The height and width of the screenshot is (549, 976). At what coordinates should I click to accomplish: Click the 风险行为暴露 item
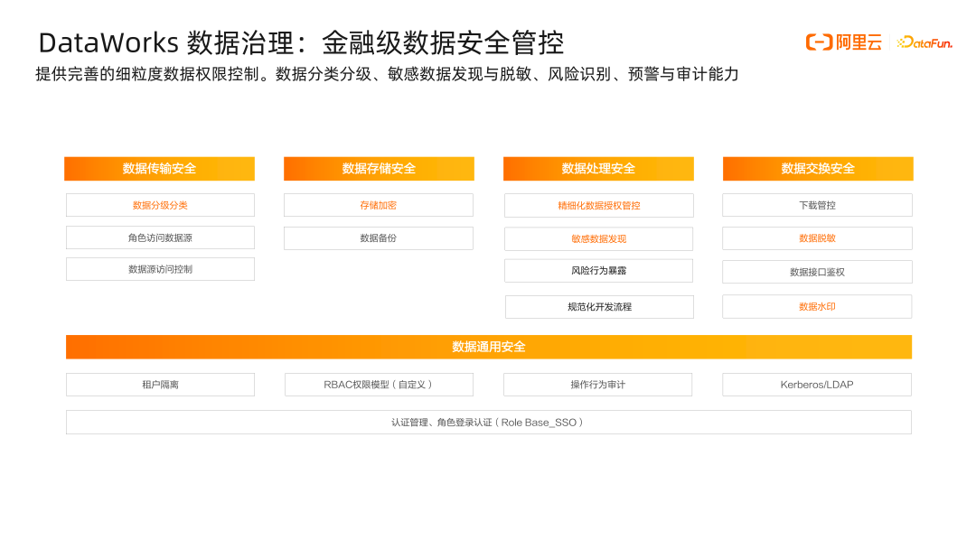click(598, 270)
